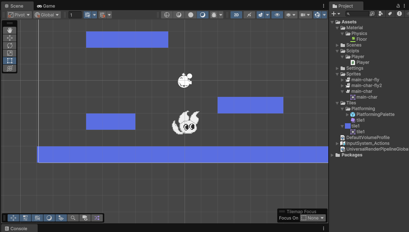Select the Scale tool
Screen dimensions: 409x232
click(10, 53)
